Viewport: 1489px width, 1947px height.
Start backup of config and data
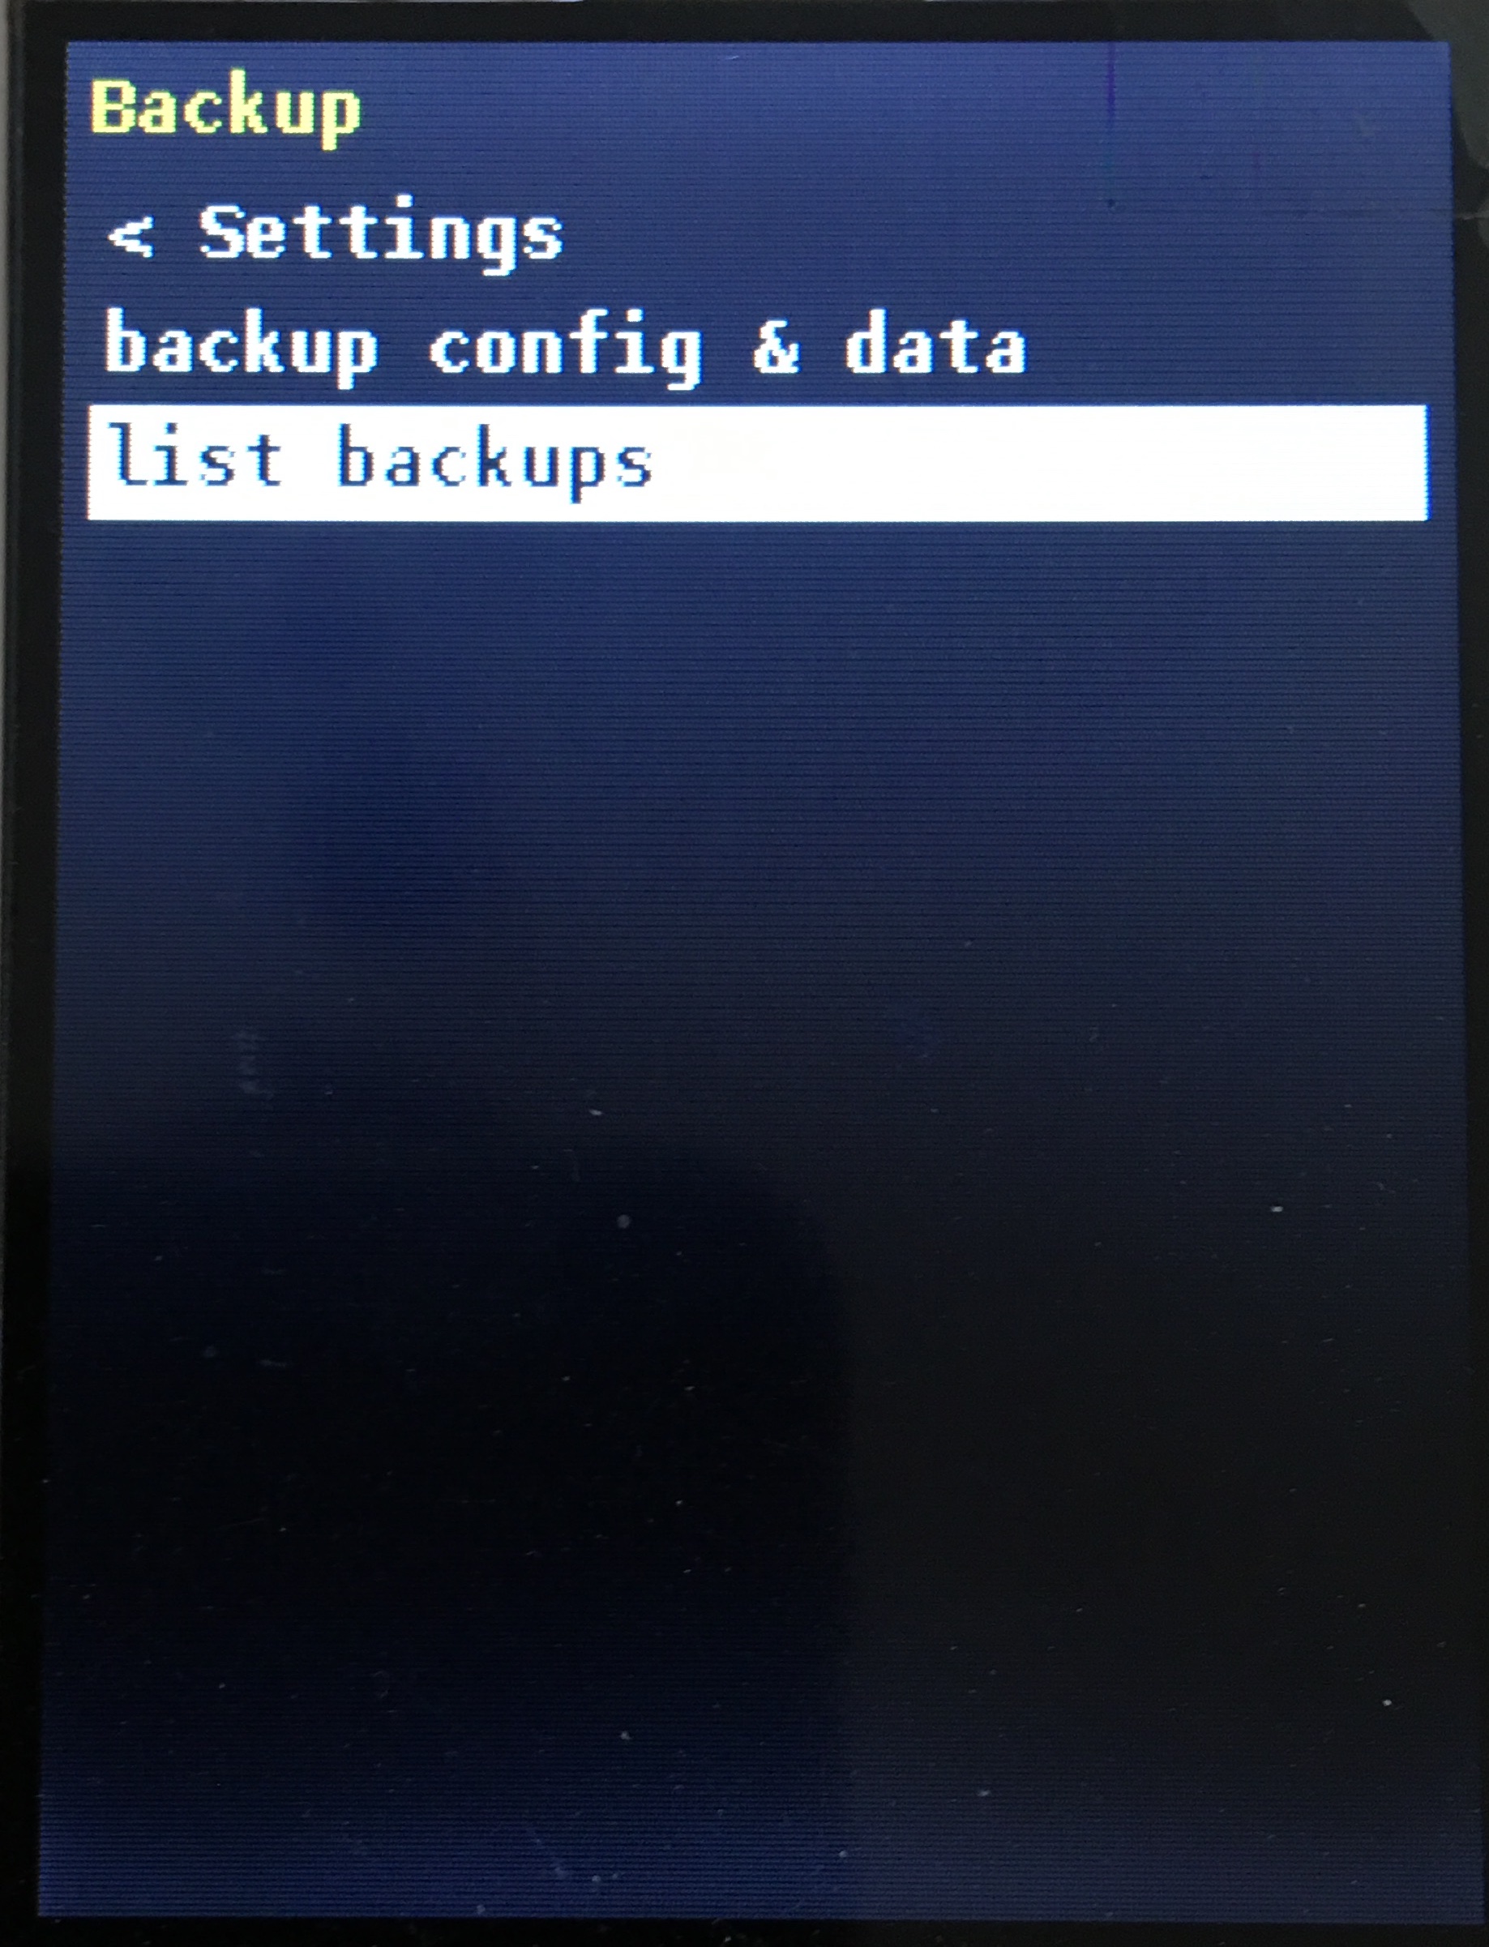pos(566,348)
